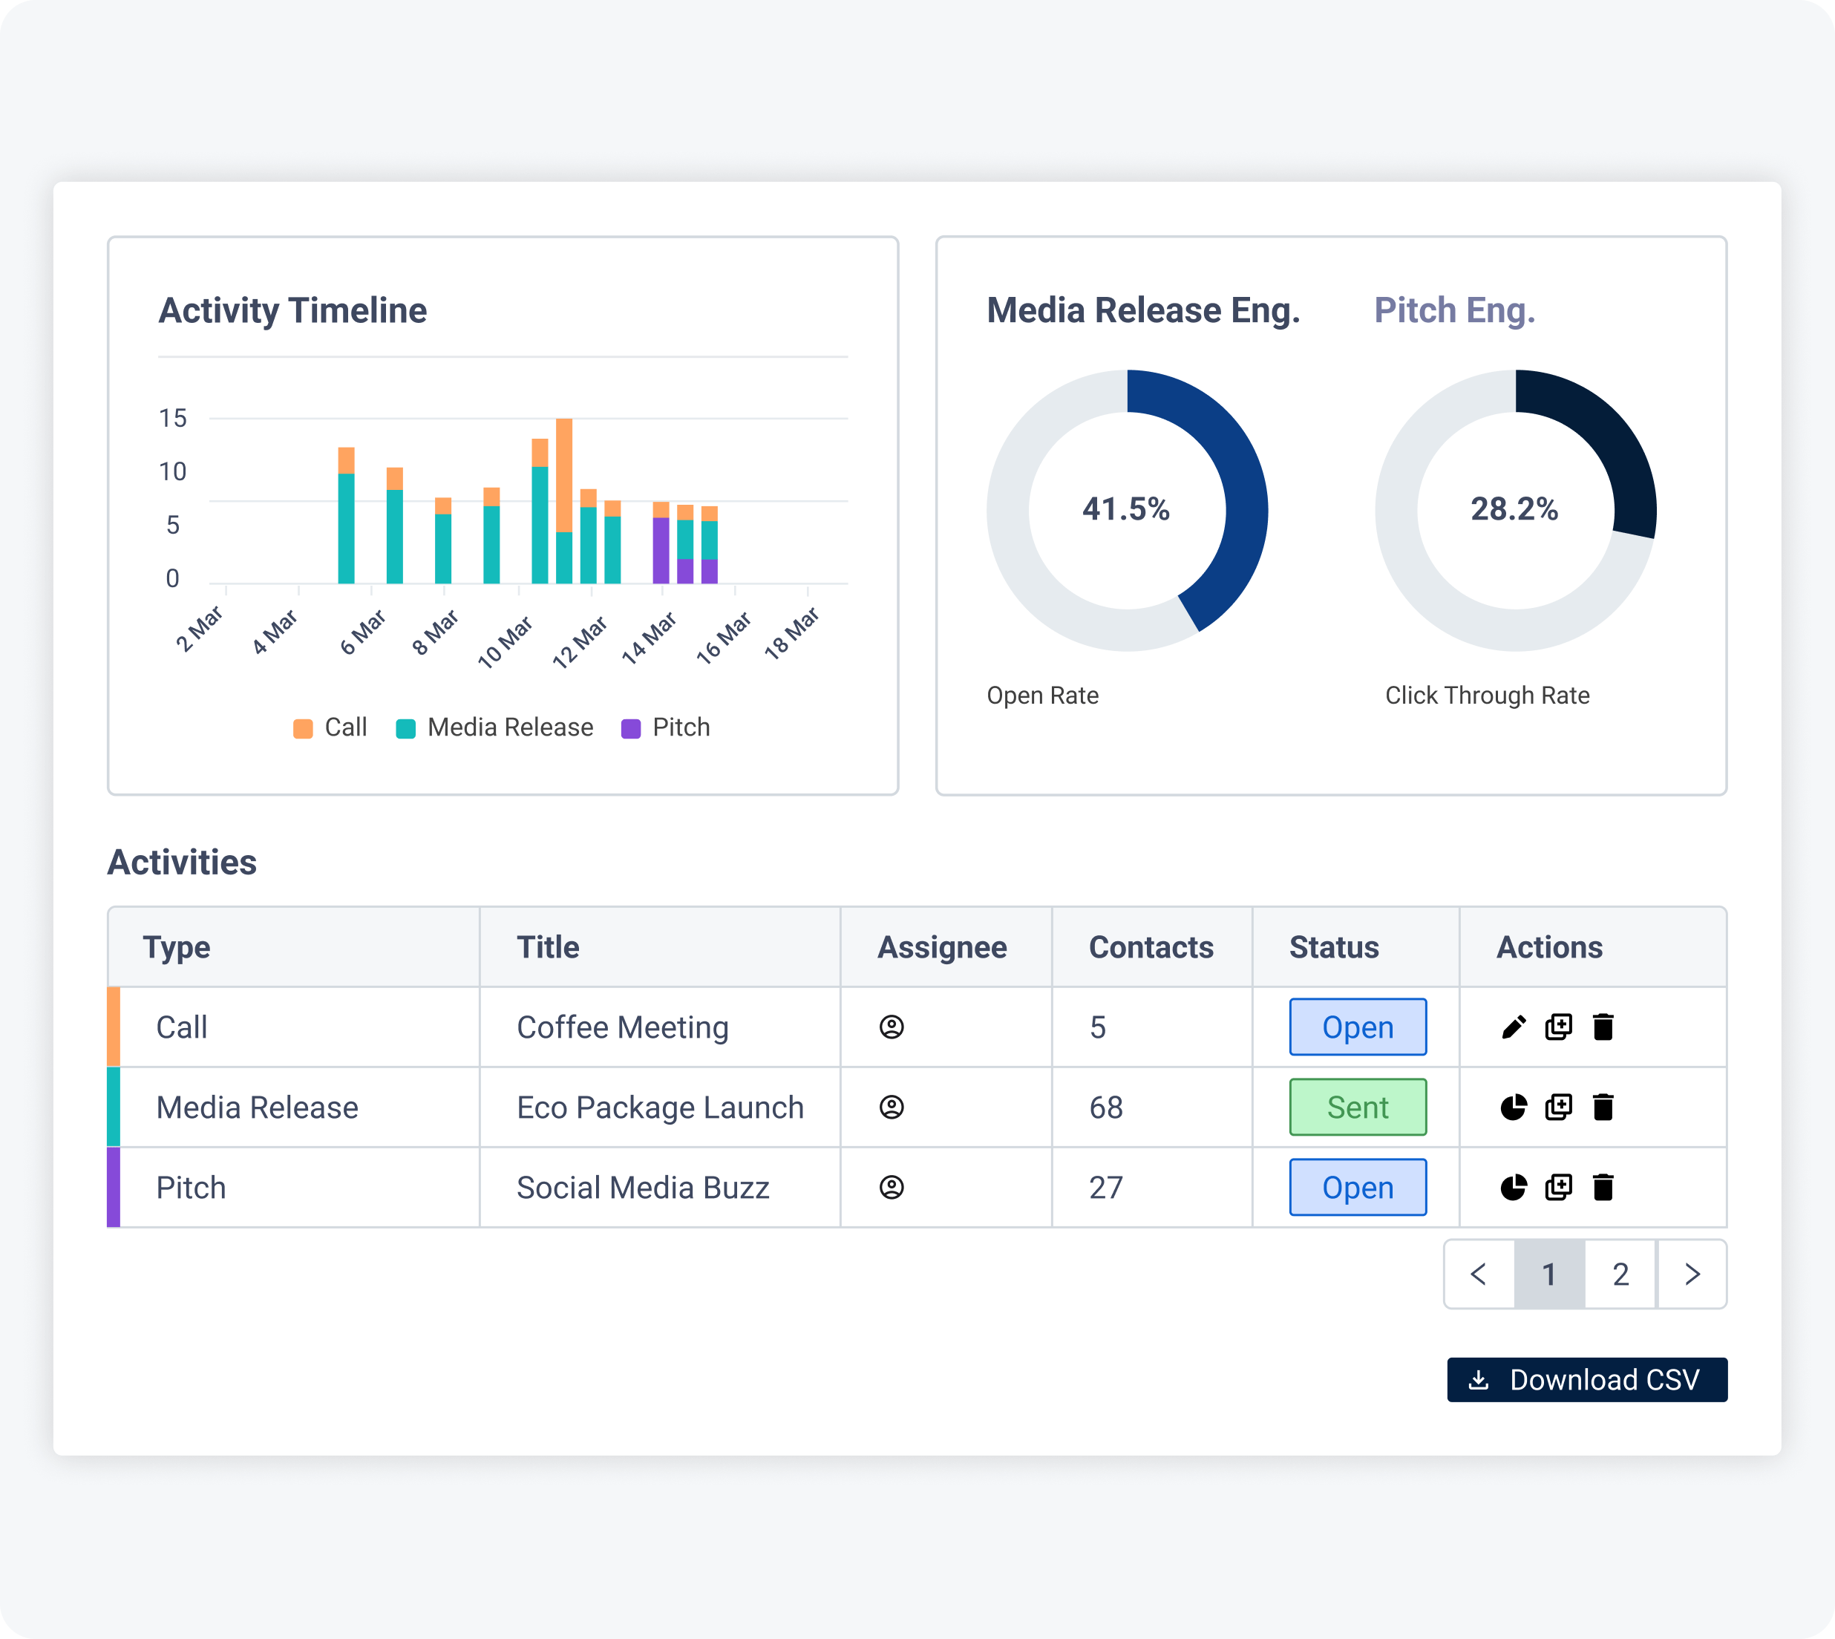
Task: Delete the Coffee Meeting activity
Action: [1603, 1027]
